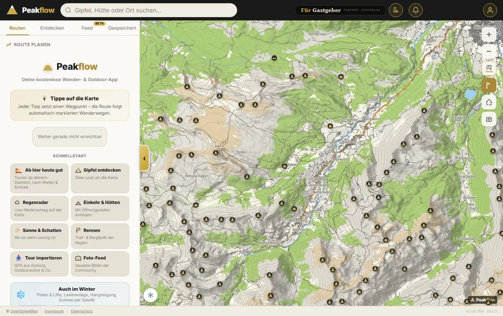Toggle the snowflake winter mode on map
The image size is (503, 316).
tap(150, 295)
